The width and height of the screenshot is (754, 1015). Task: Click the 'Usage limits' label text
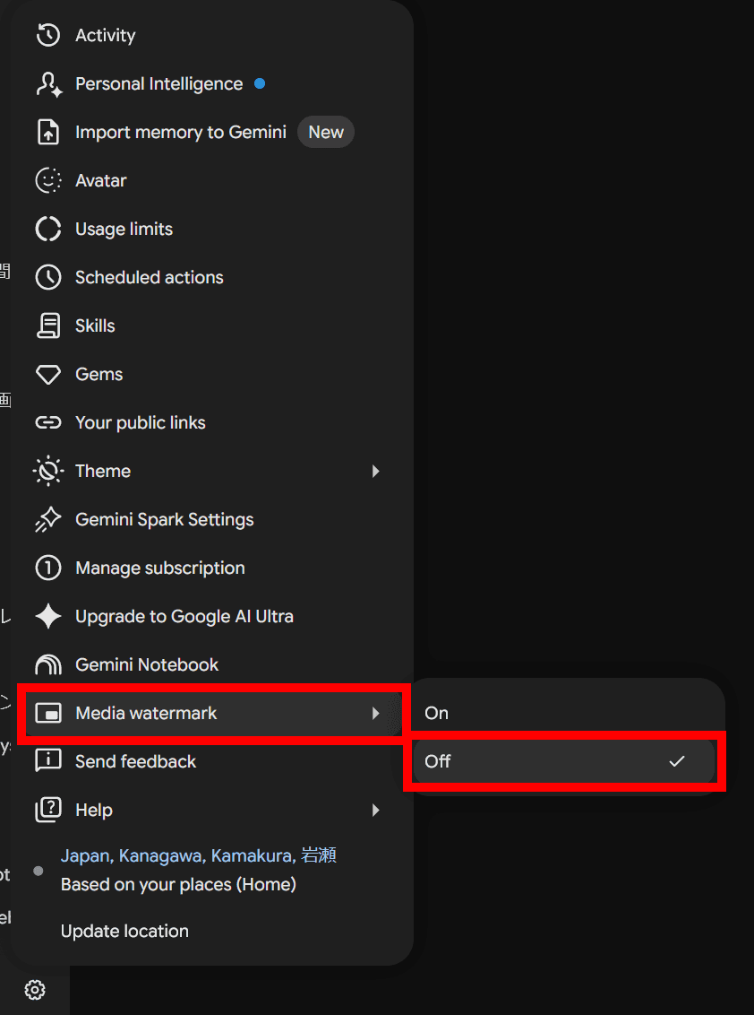click(x=124, y=230)
